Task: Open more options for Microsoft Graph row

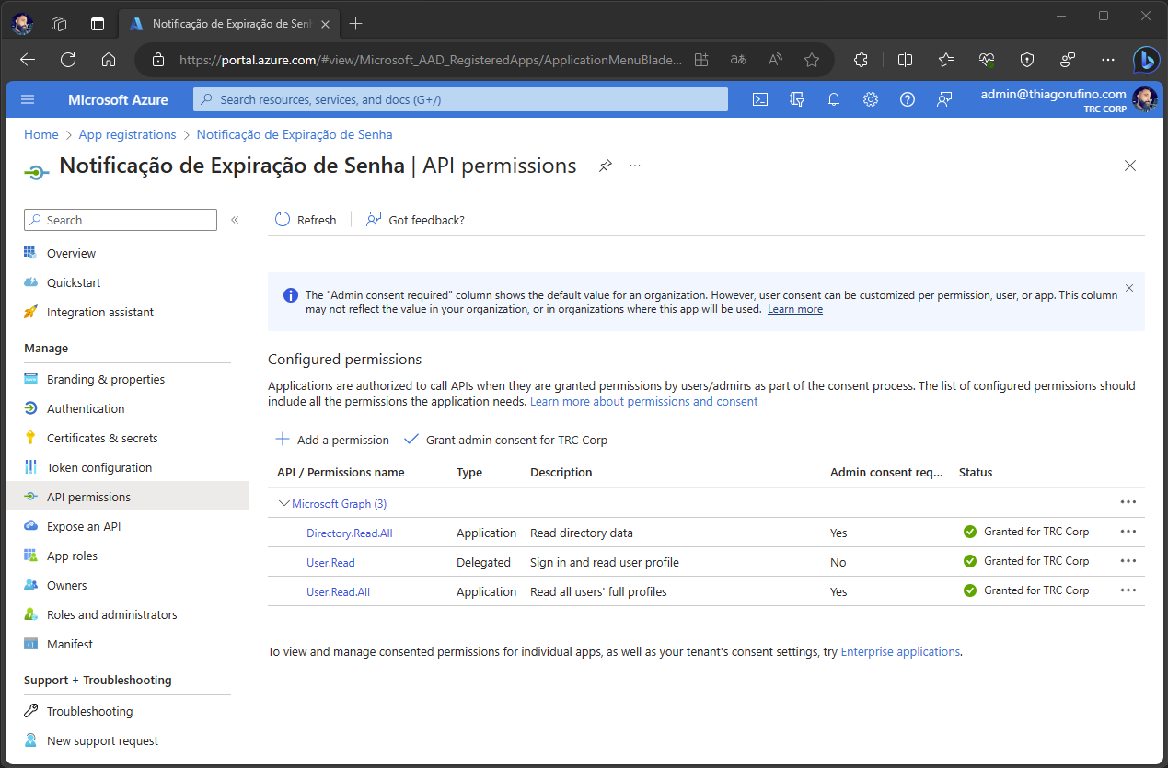Action: tap(1128, 502)
